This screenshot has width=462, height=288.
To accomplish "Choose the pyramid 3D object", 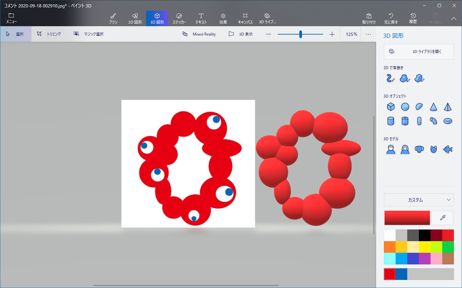I will point(448,107).
